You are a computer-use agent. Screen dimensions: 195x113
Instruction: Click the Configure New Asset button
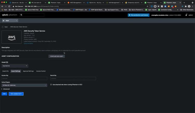56,56
